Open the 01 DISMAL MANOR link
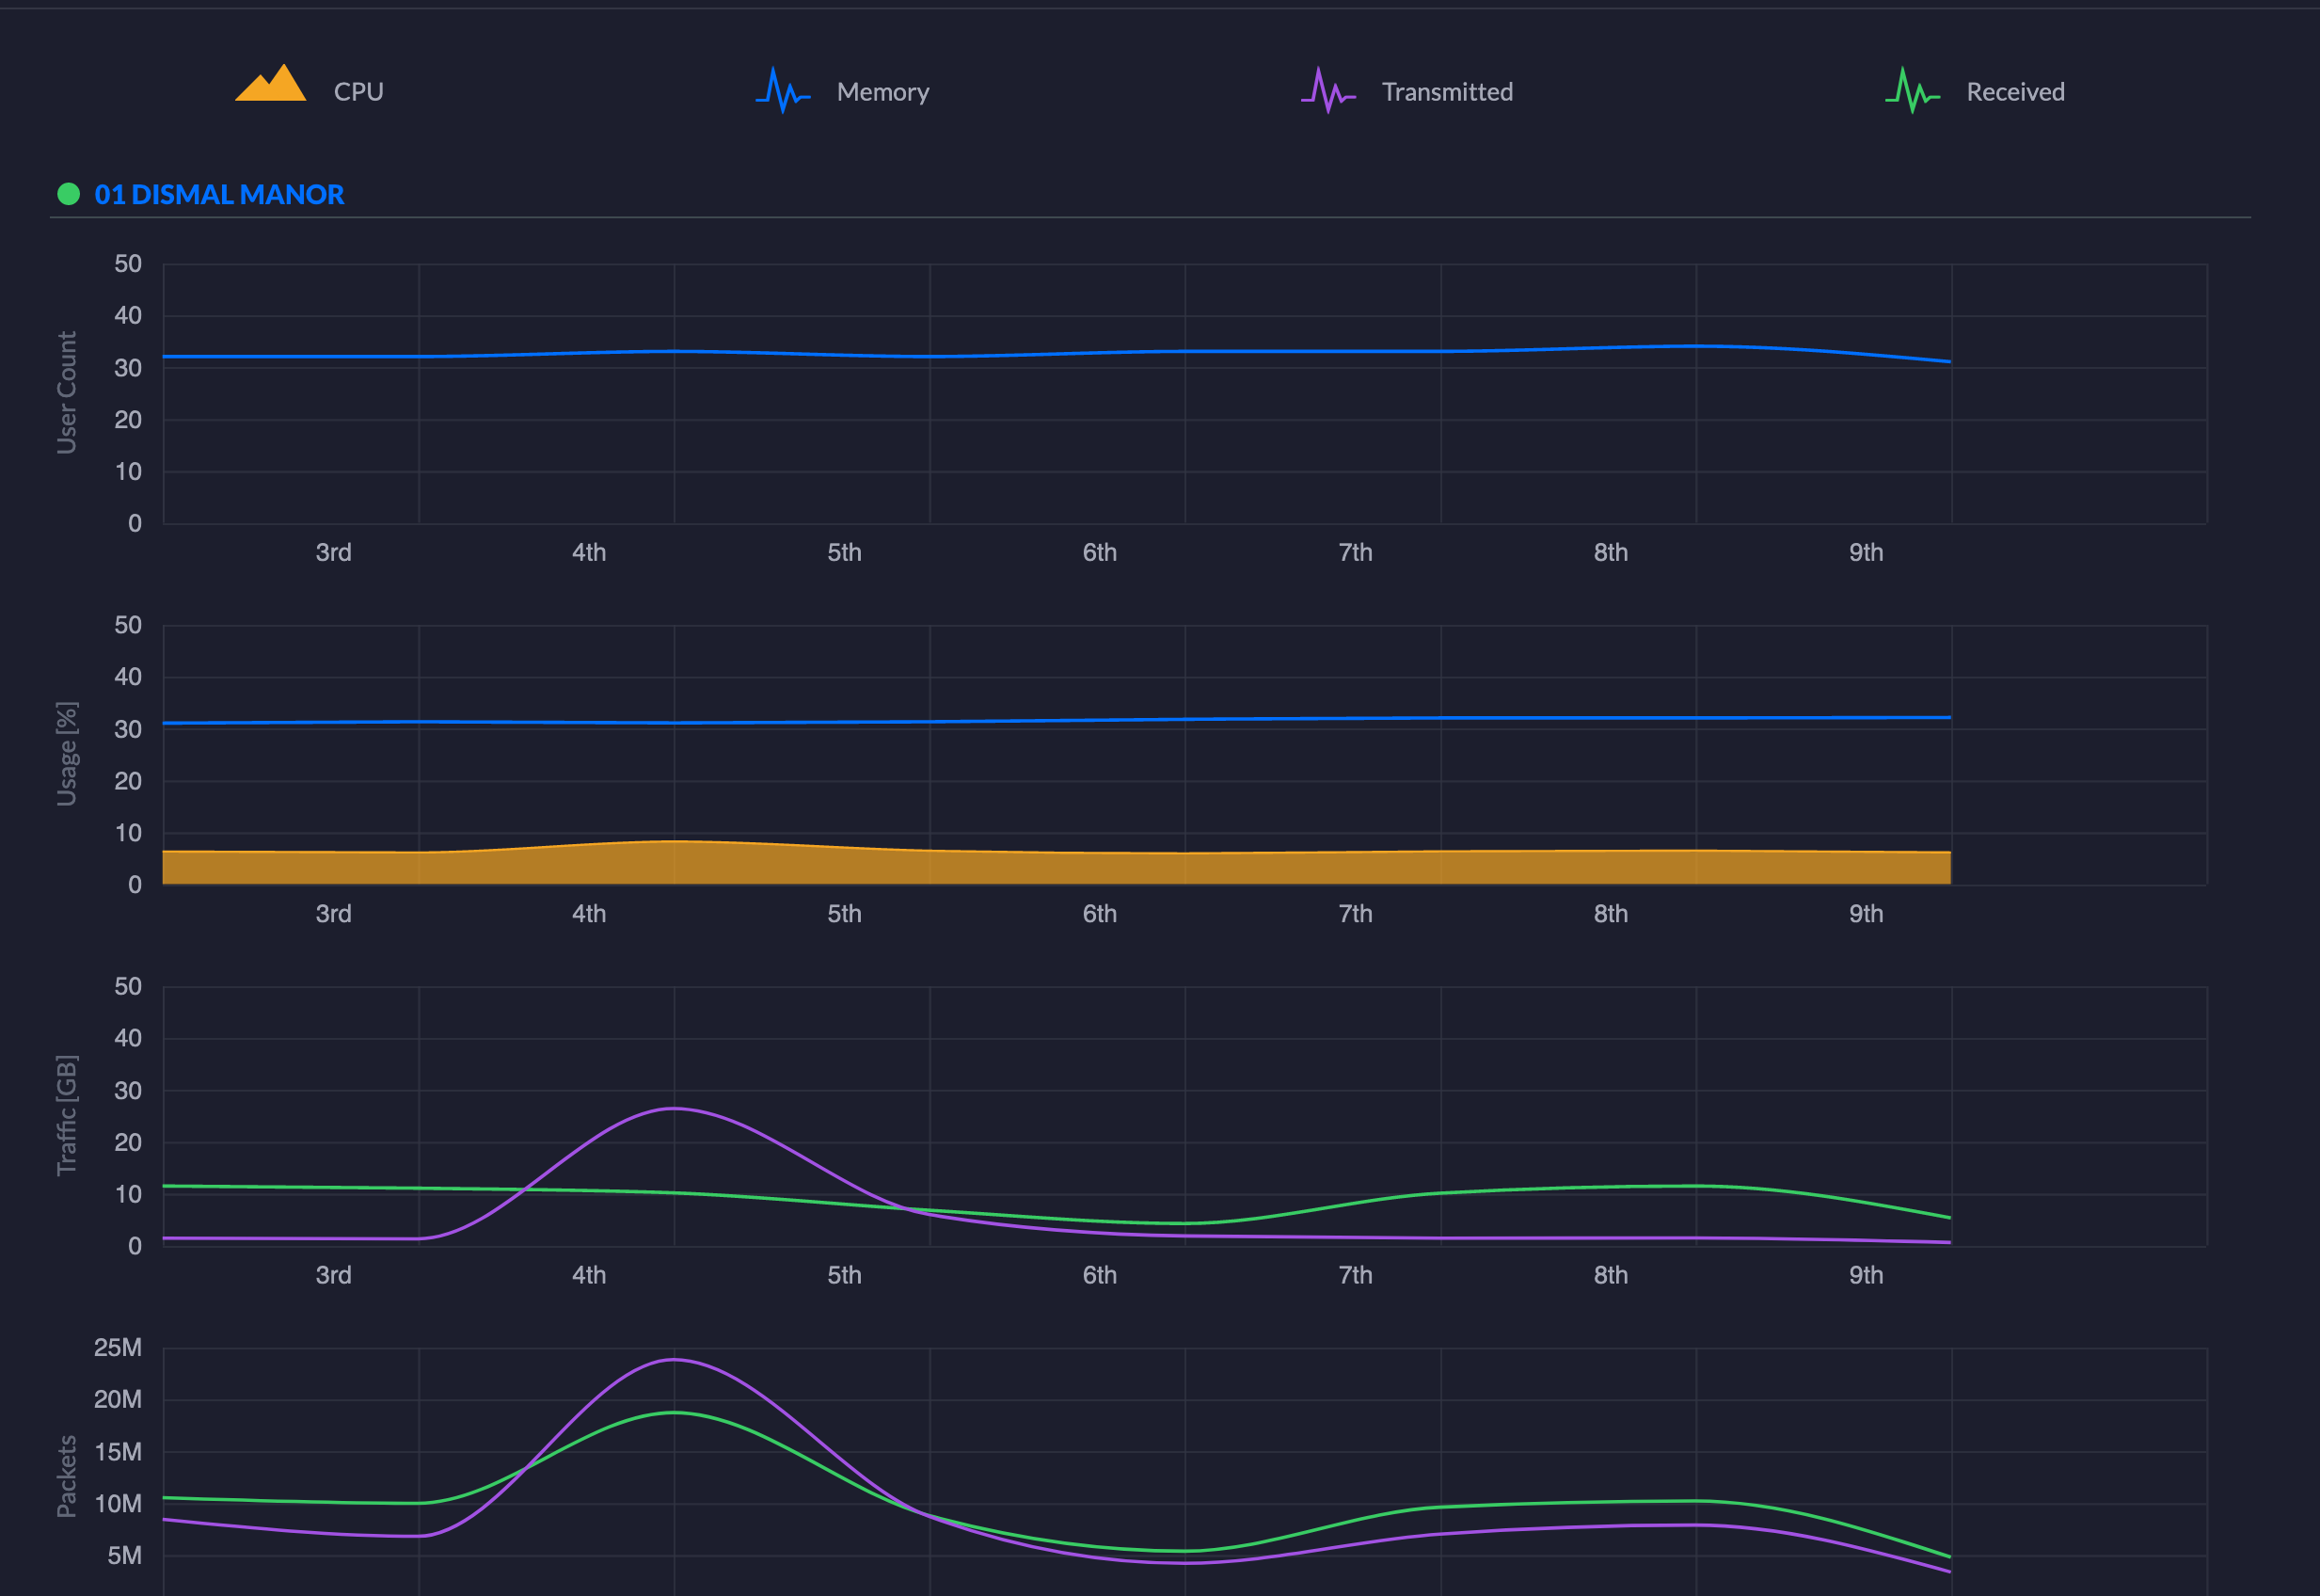 click(219, 194)
